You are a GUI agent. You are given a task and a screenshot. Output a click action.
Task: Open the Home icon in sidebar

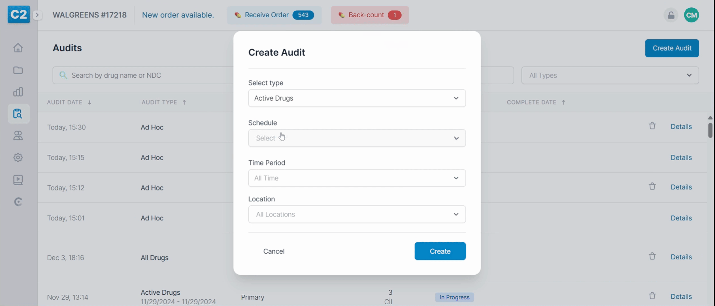coord(18,48)
